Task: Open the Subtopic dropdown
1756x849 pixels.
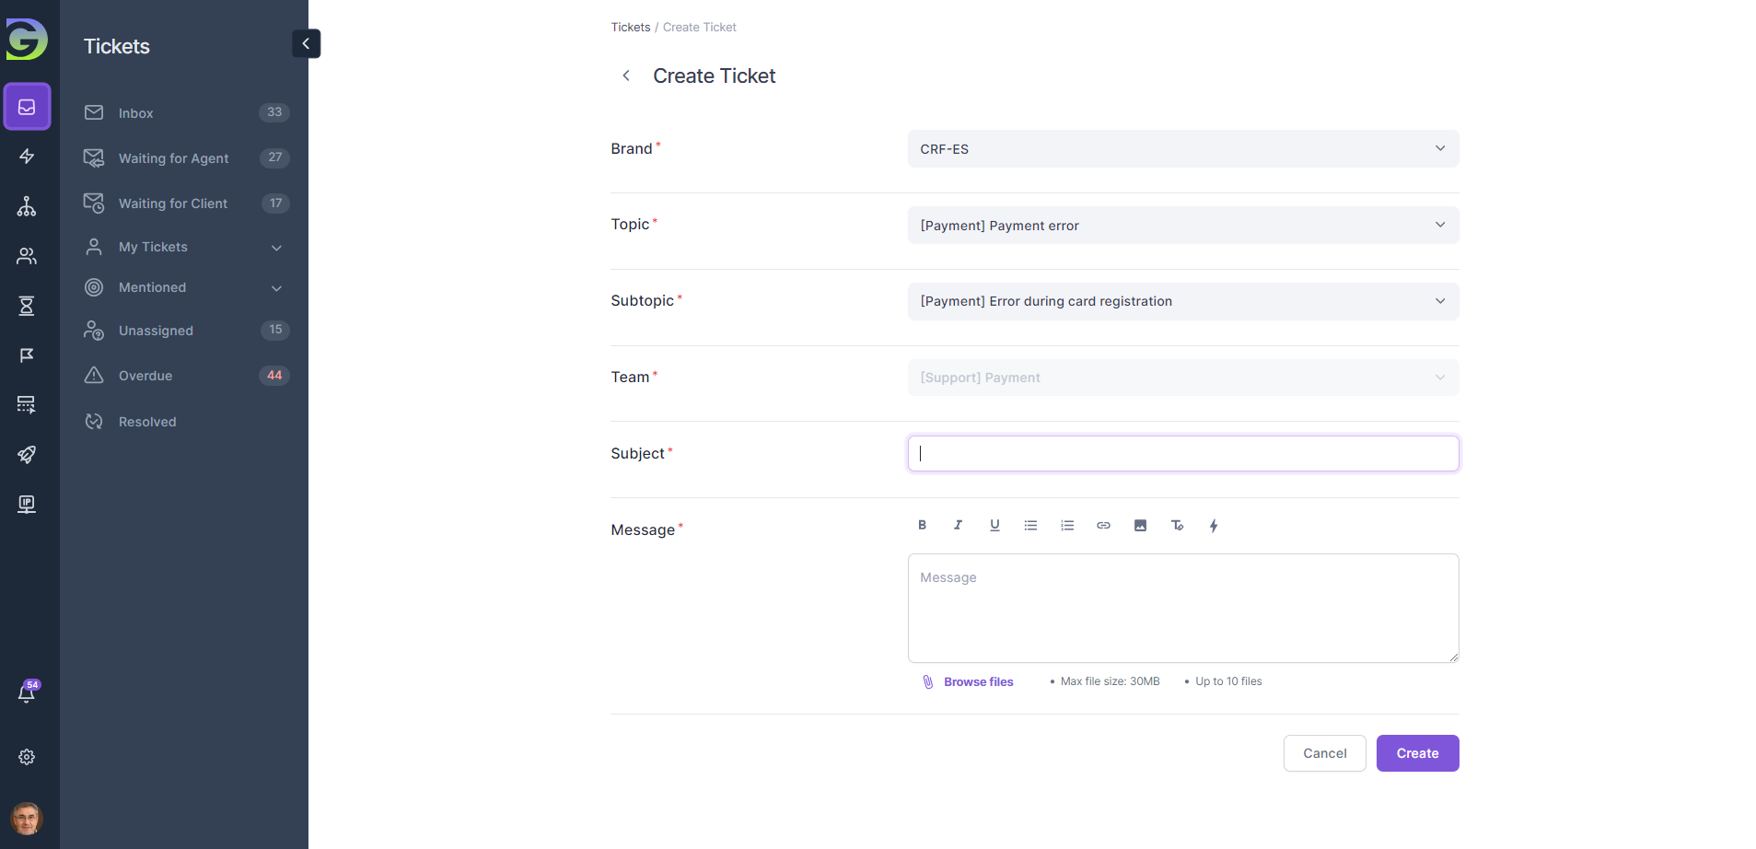Action: 1182,301
